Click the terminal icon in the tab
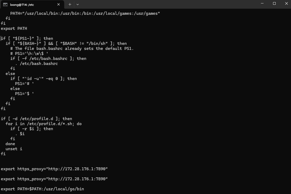291x194 pixels. pos(5,5)
